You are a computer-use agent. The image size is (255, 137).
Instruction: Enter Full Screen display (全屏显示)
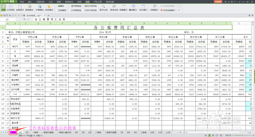(20, 8)
